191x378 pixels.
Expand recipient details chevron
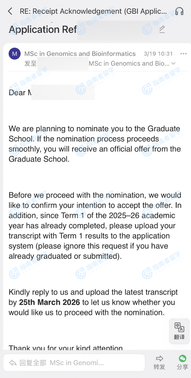(173, 63)
